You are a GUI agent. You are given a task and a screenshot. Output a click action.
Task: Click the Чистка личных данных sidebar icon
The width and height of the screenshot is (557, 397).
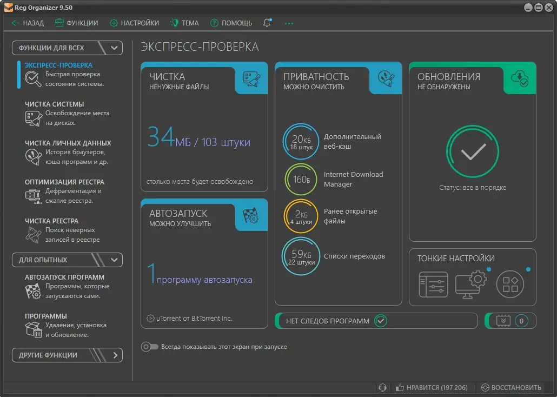34,157
